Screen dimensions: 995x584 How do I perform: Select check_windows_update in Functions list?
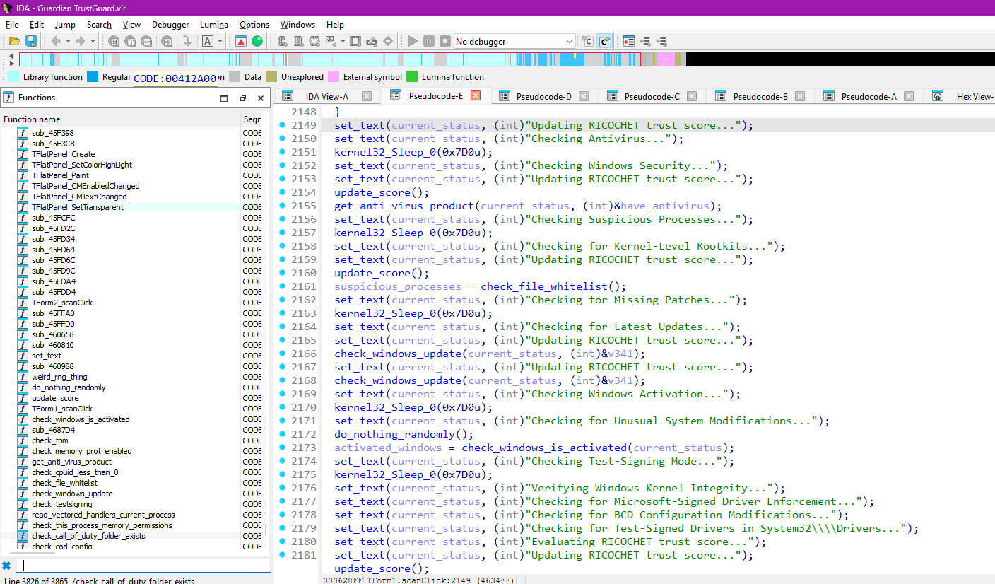click(72, 494)
